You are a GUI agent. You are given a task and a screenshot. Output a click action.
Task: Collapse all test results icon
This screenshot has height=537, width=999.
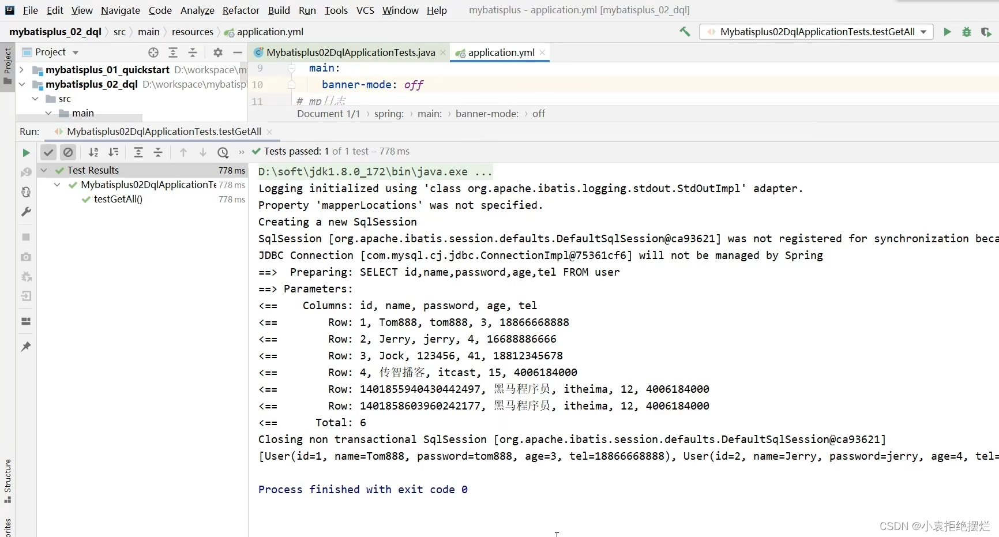158,152
